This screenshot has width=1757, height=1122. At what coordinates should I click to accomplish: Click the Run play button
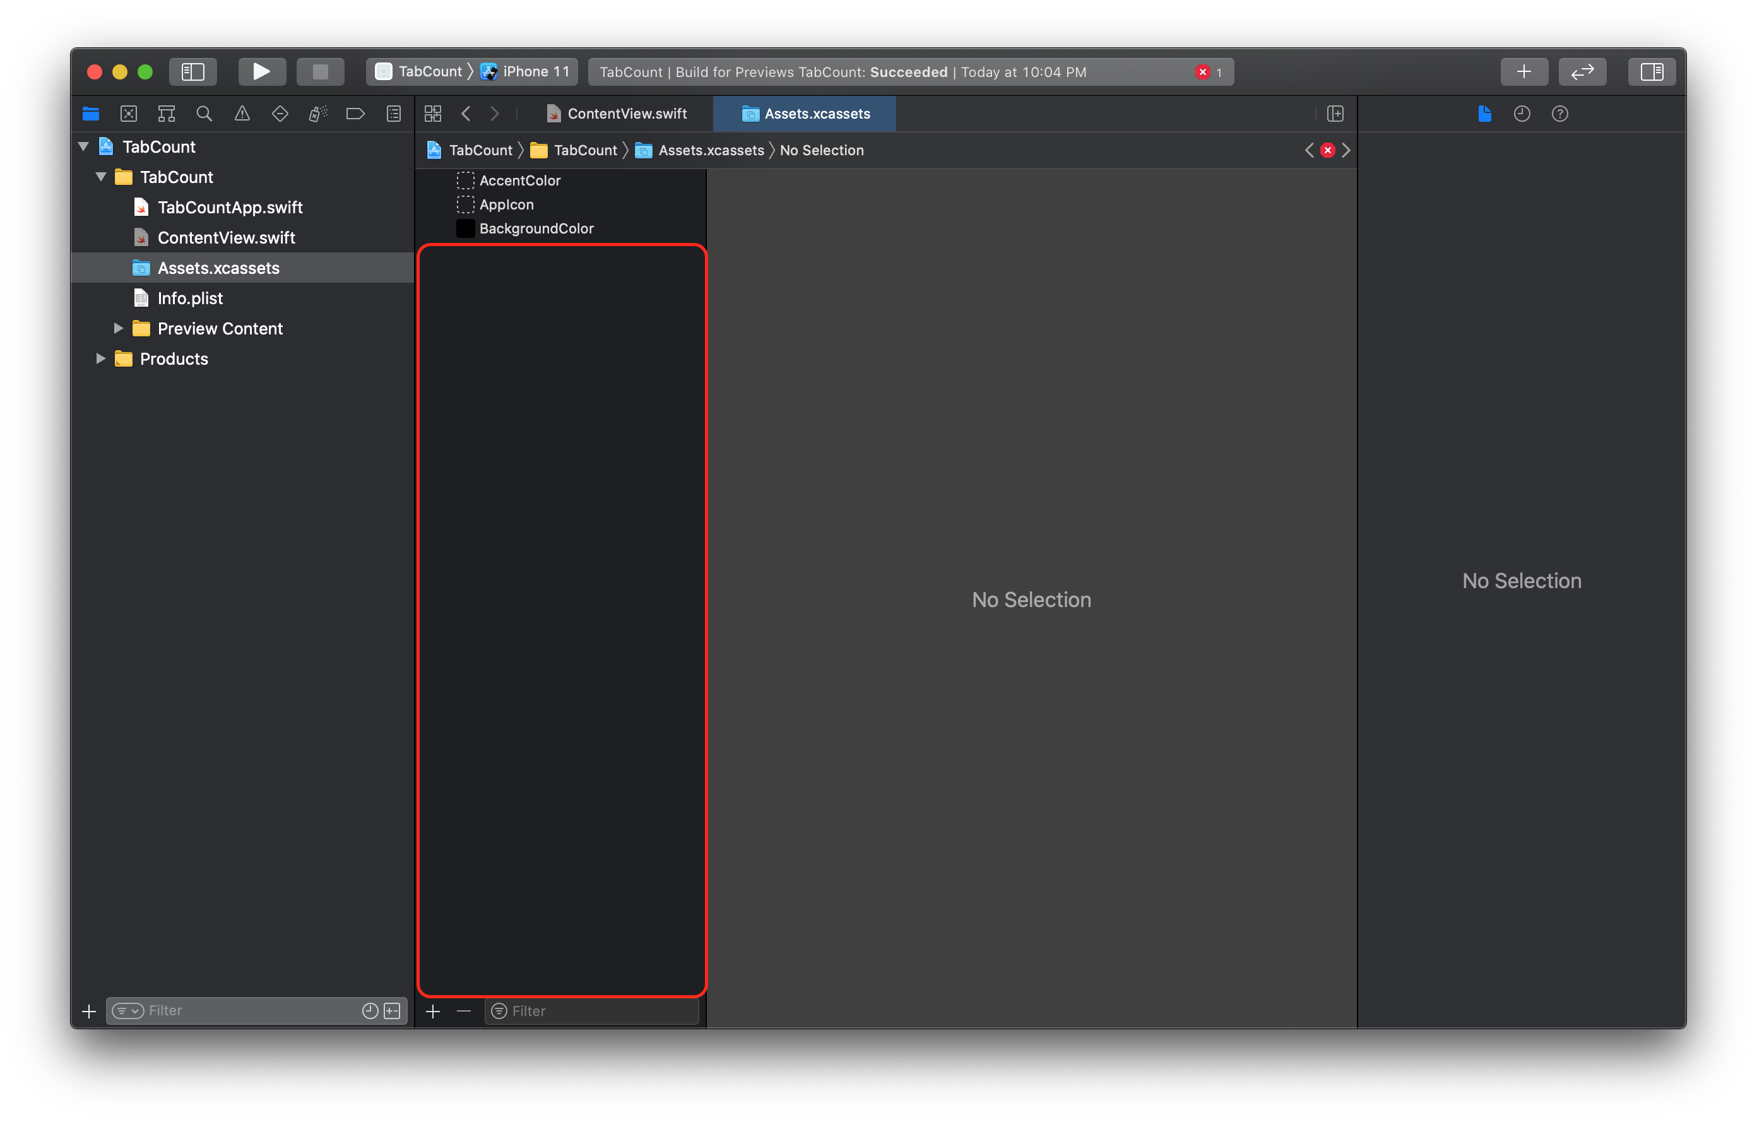coord(261,71)
